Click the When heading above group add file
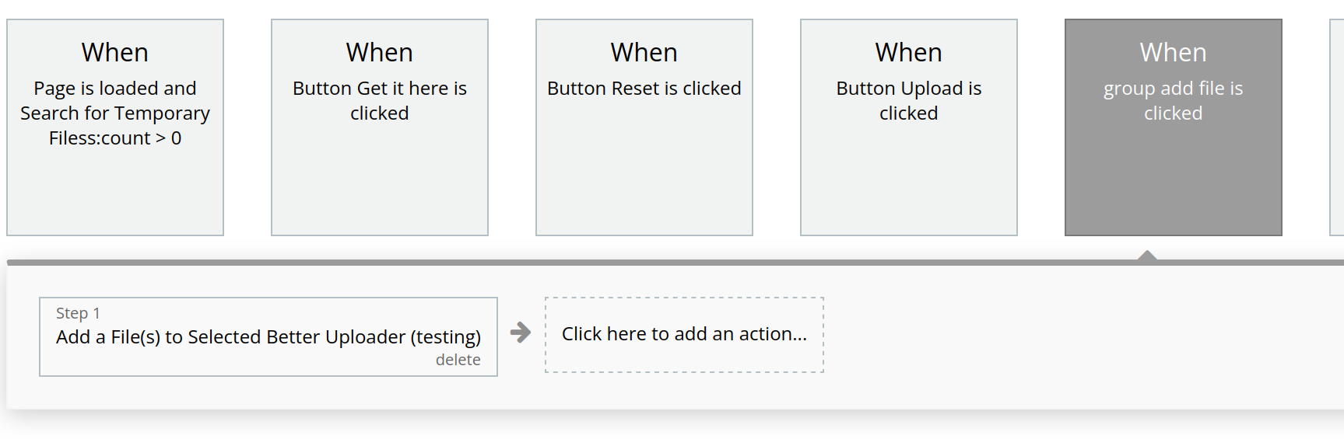The width and height of the screenshot is (1344, 439). tap(1174, 53)
